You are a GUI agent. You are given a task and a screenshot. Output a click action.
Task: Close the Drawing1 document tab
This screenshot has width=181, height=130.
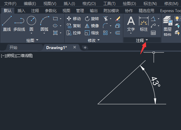click(x=74, y=47)
